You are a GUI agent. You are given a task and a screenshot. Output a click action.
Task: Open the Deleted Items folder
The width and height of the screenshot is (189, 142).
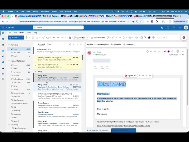click(x=18, y=79)
